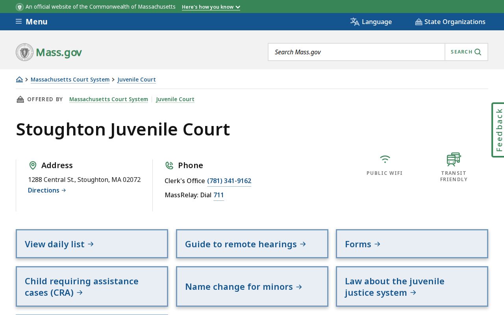Click the Stoughton Juvenile Court heading
This screenshot has height=315, width=504.
pos(123,130)
